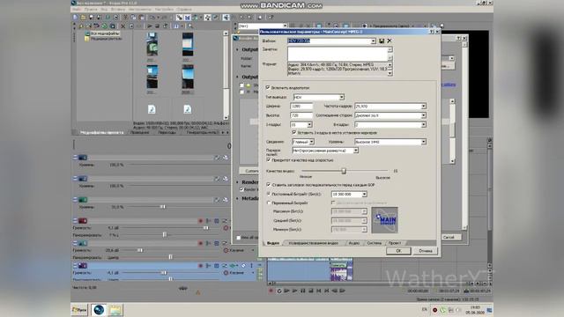Click the green track icon on third track header

83,200
